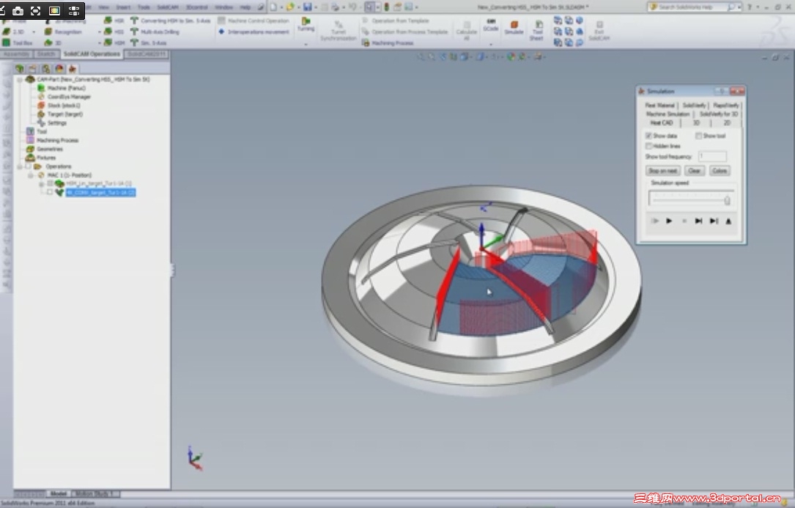Expand the HSM operation tree node
This screenshot has width=795, height=508.
(42, 184)
